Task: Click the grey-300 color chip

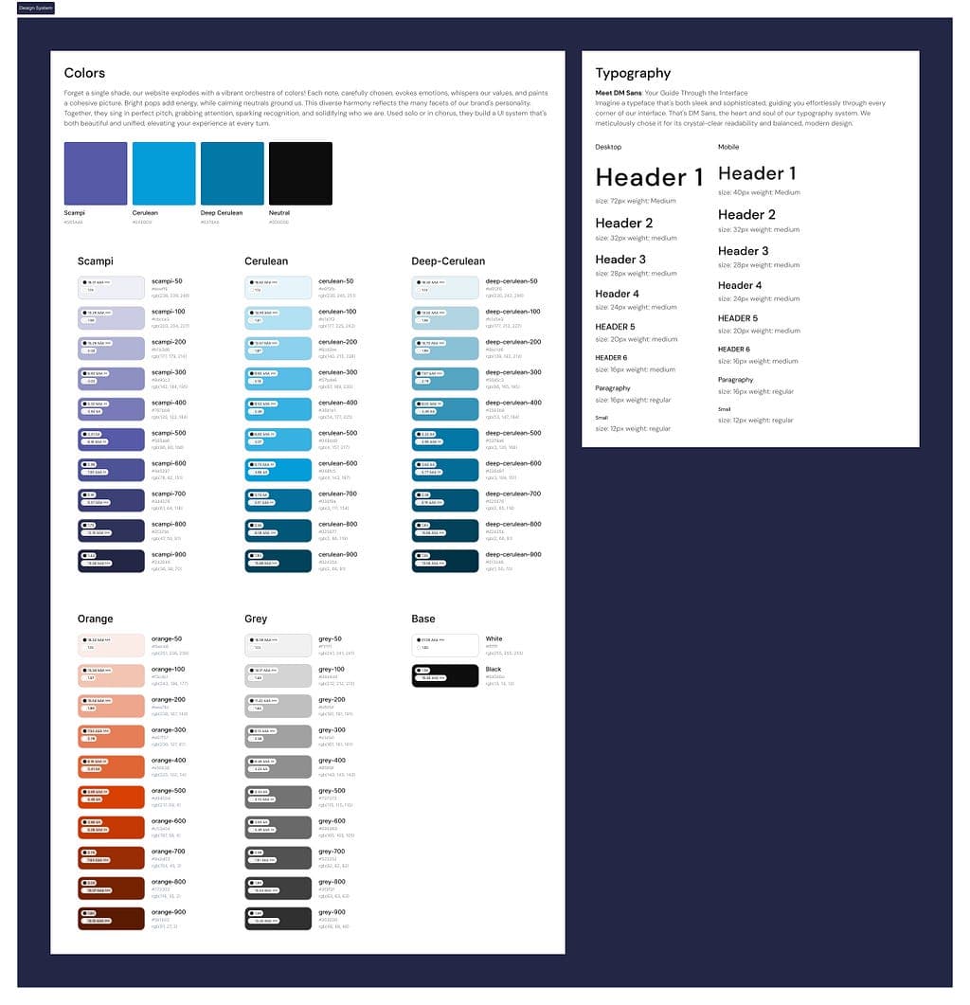Action: [x=278, y=736]
